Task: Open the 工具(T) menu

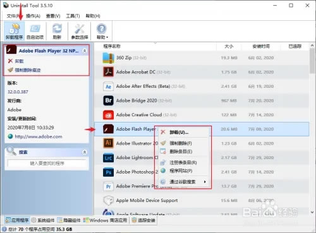Action: pos(73,16)
